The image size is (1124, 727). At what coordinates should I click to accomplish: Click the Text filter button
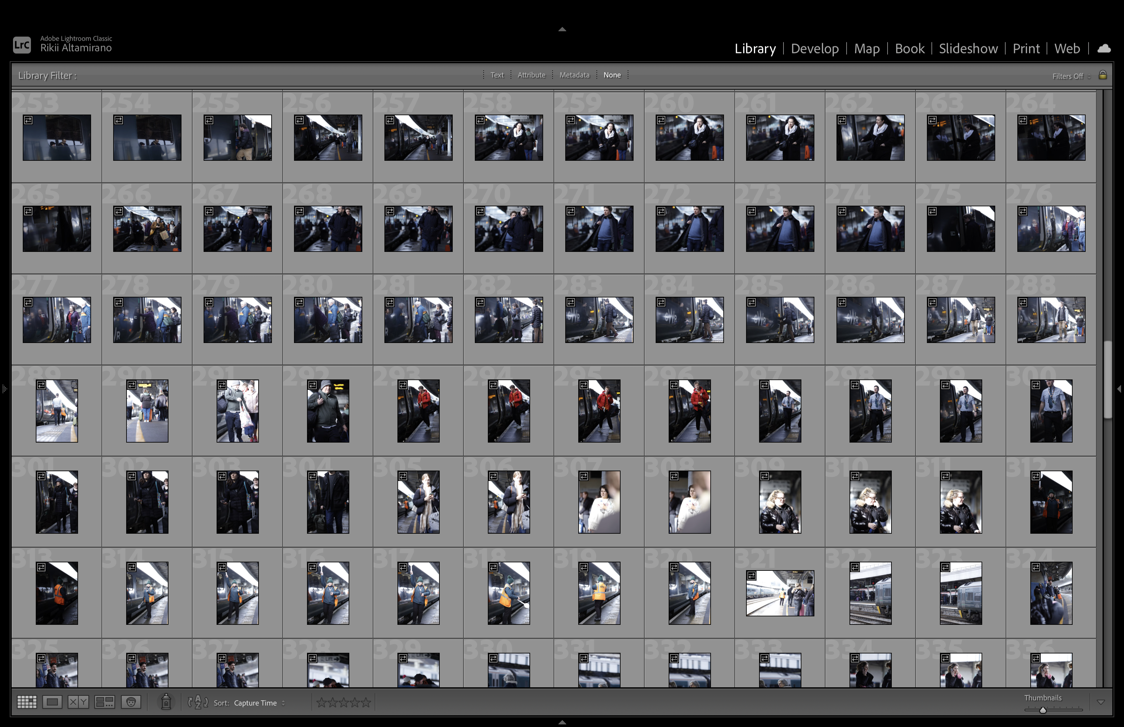497,75
